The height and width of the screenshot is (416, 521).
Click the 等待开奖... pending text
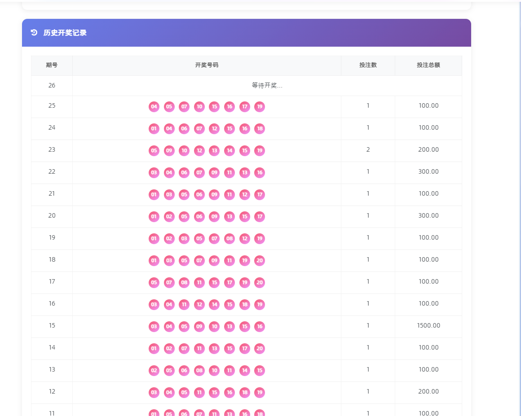(267, 86)
